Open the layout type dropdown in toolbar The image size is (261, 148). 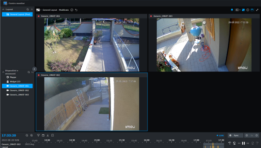point(39,10)
